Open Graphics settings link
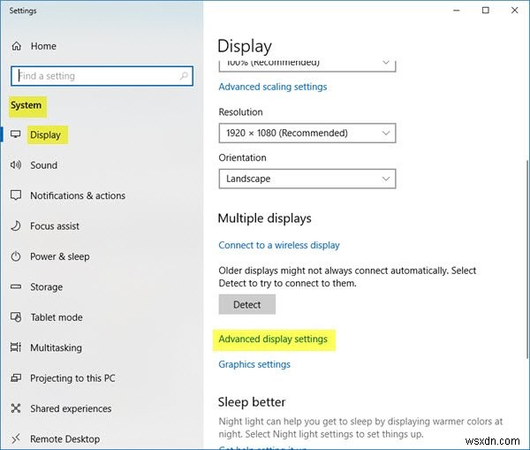Screen dimensions: 530x450 254,364
